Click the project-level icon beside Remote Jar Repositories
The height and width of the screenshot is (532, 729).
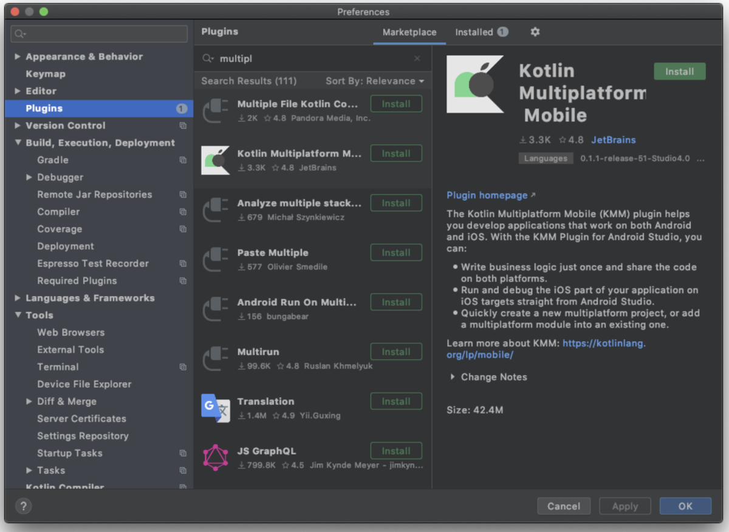point(183,195)
